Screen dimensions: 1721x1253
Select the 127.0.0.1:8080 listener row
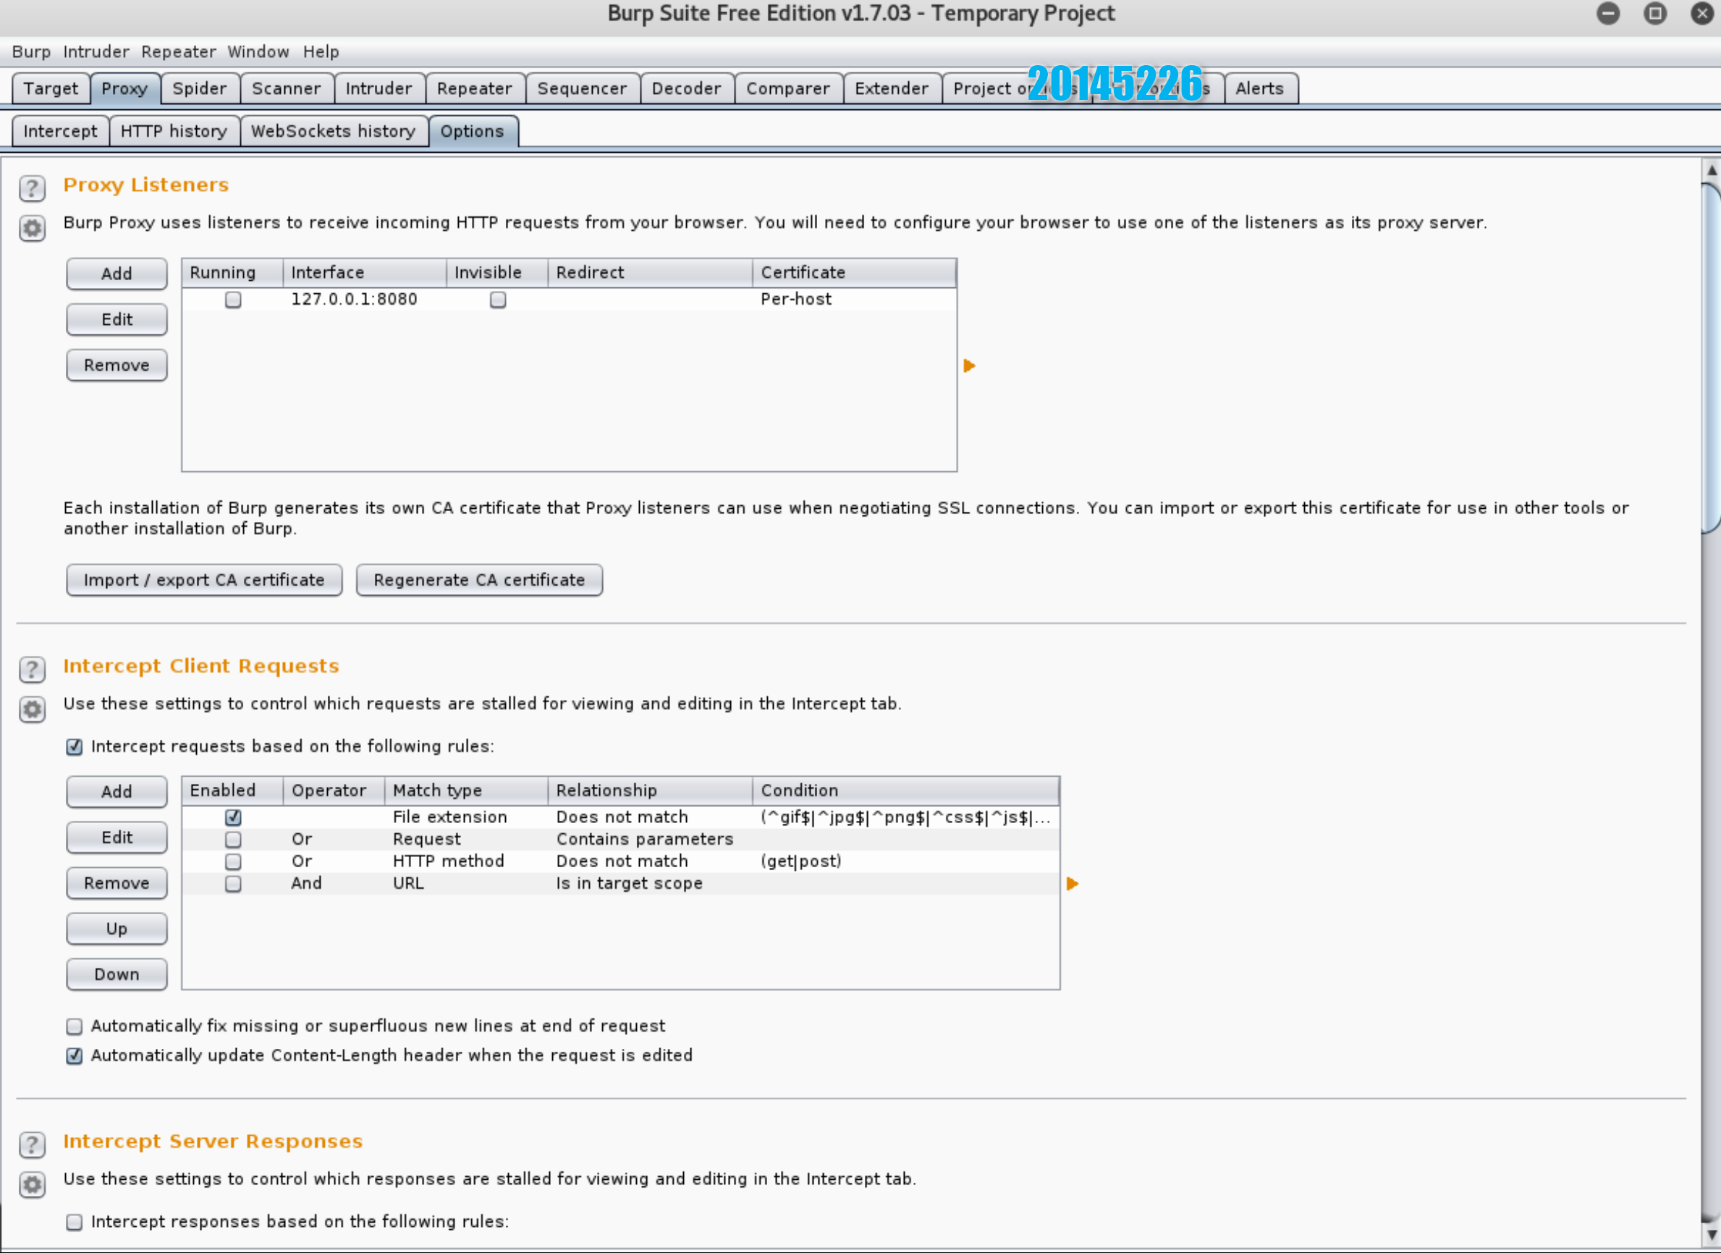(x=569, y=299)
